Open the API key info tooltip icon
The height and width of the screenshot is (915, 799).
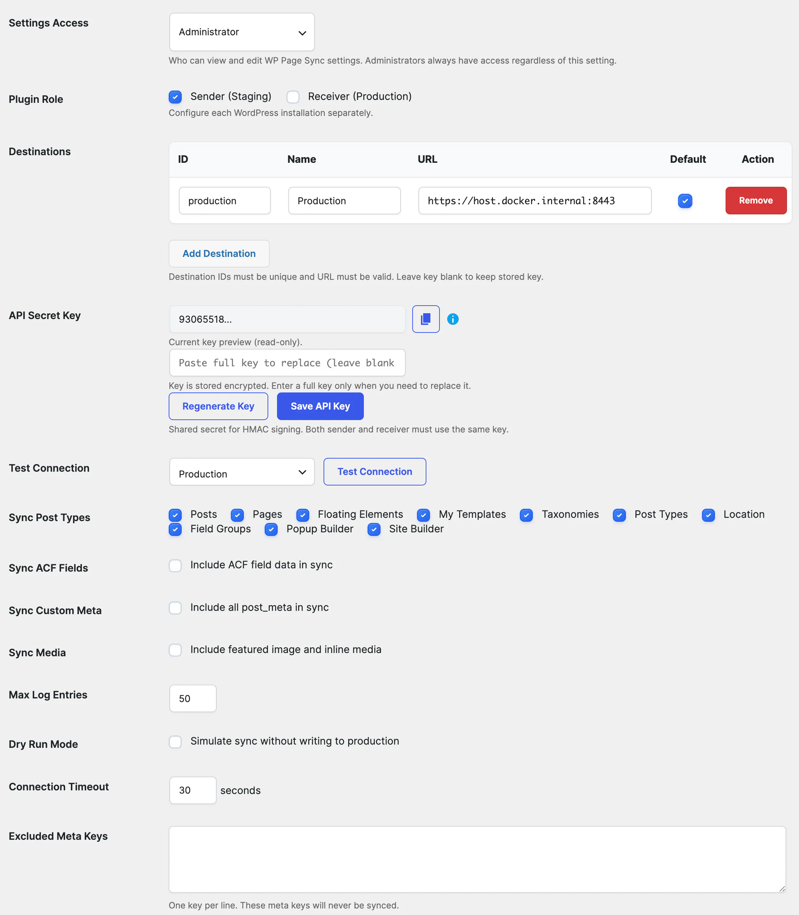tap(453, 319)
